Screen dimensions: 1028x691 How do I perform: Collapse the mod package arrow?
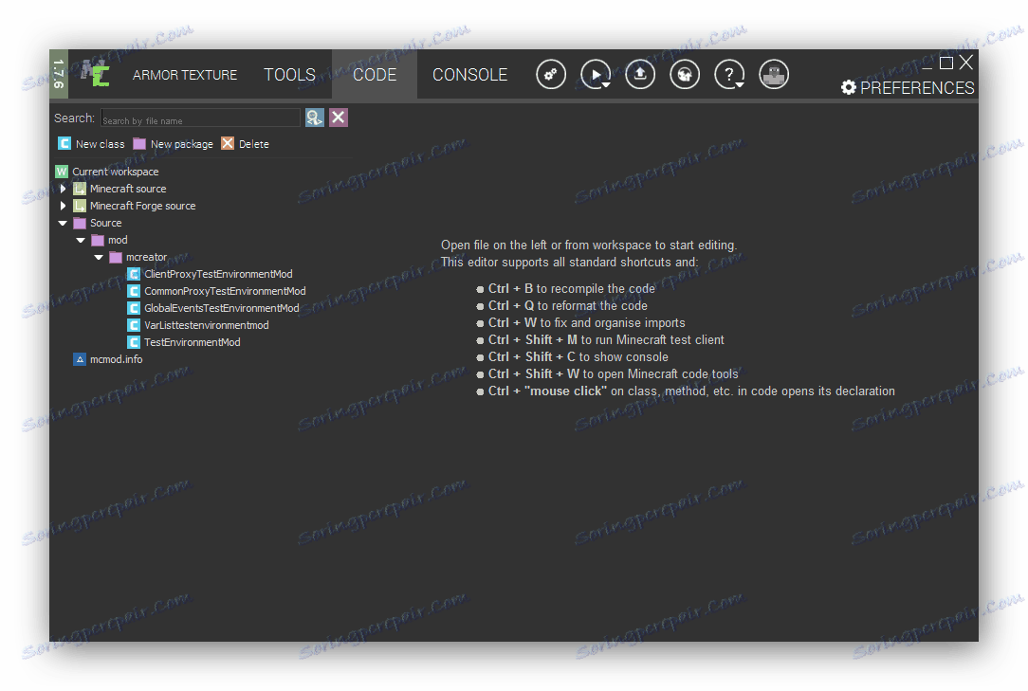click(x=81, y=240)
